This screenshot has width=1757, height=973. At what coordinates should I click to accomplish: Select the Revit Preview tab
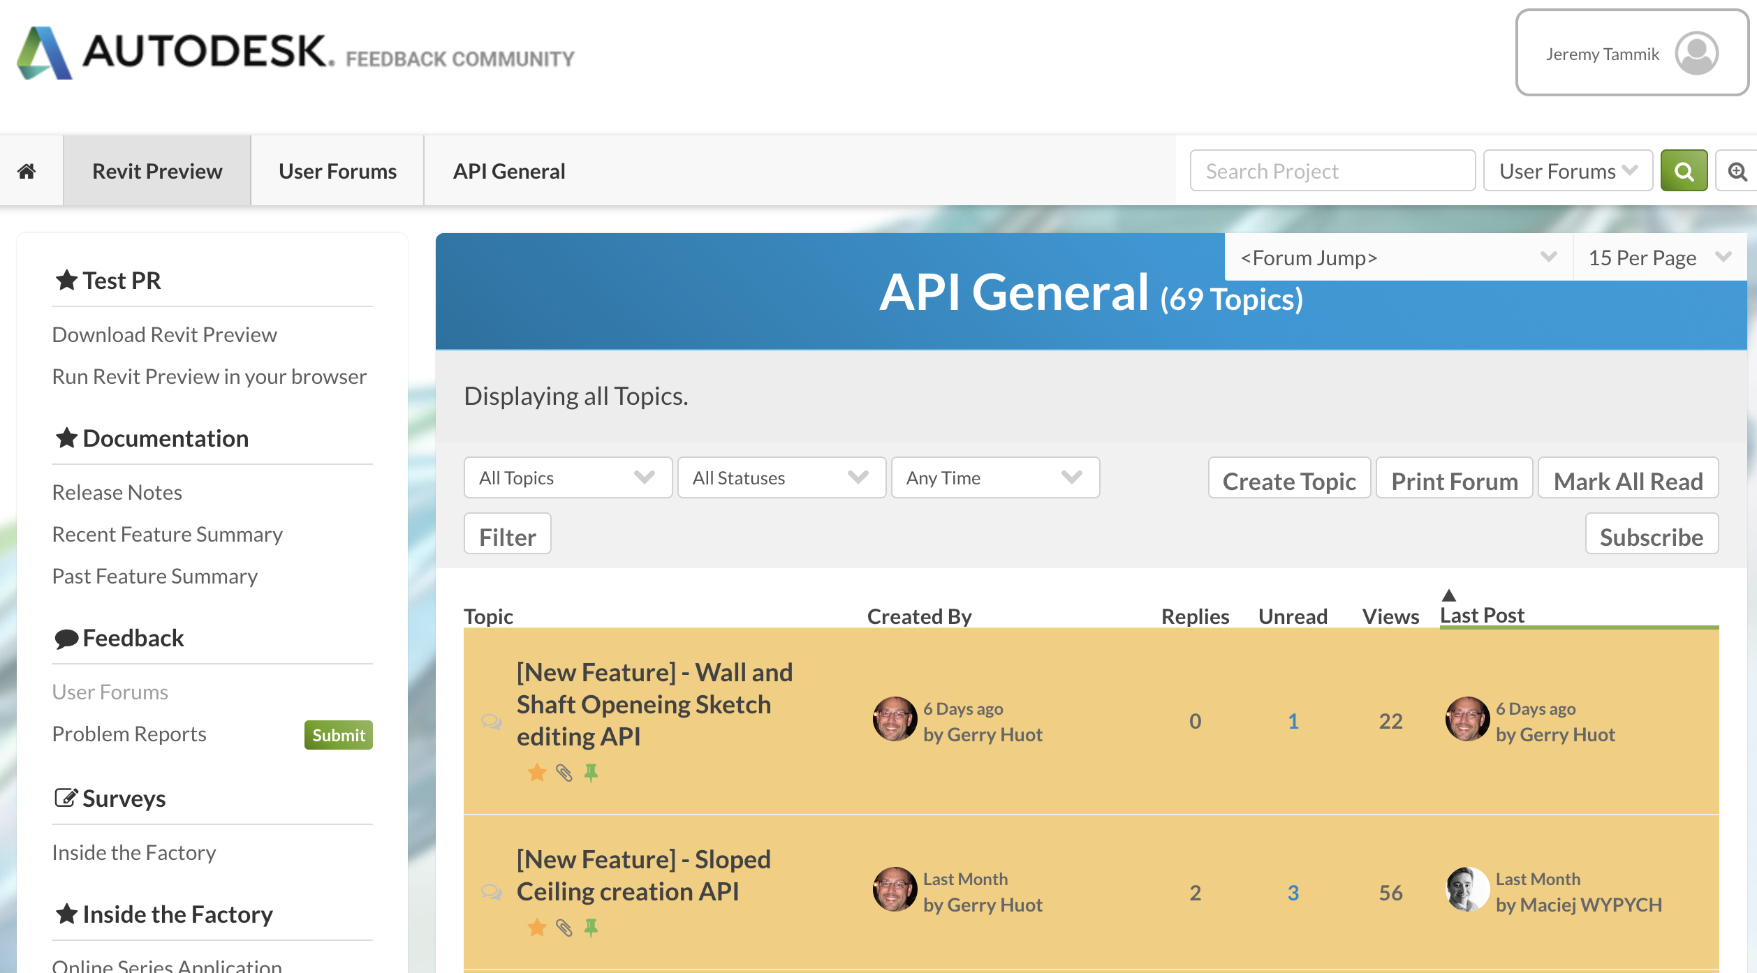(x=156, y=170)
